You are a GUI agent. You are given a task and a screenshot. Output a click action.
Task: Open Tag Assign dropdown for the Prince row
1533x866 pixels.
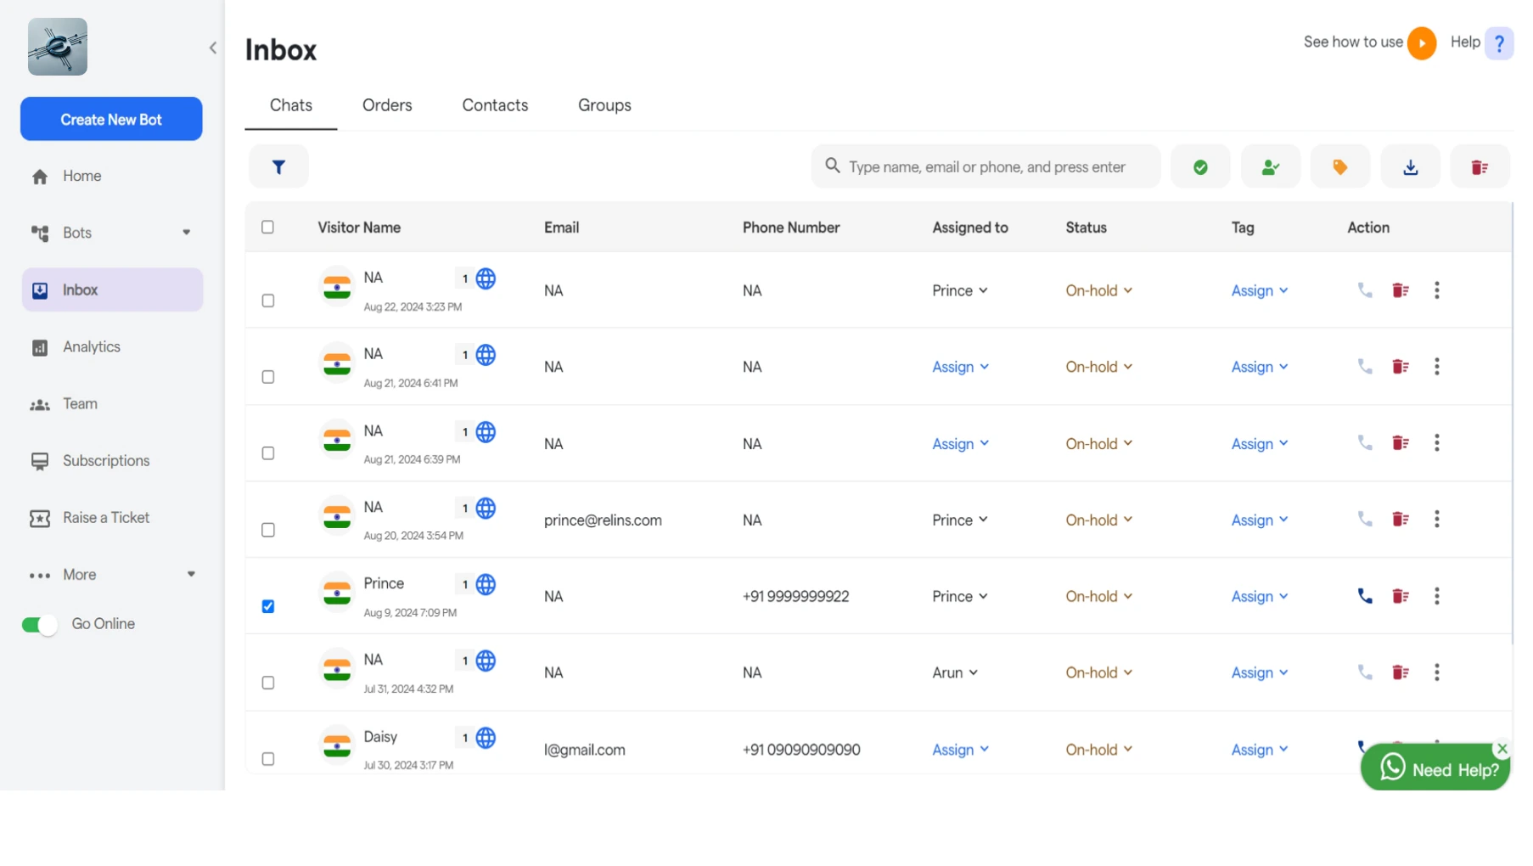[1260, 596]
